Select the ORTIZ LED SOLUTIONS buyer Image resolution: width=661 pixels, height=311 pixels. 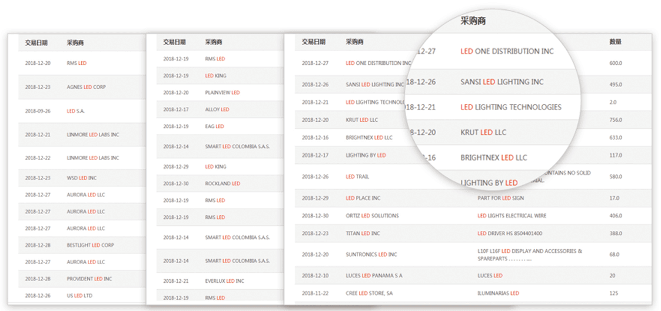click(372, 216)
